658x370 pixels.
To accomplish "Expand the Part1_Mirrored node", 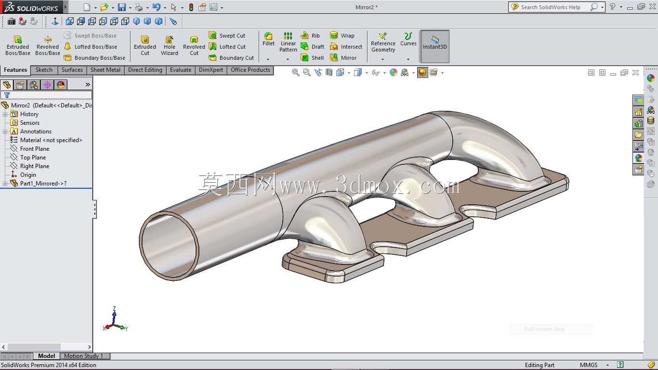I will point(5,184).
